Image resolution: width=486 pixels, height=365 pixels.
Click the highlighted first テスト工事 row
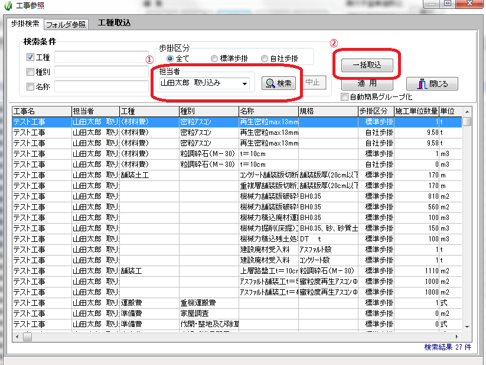pyautogui.click(x=237, y=122)
